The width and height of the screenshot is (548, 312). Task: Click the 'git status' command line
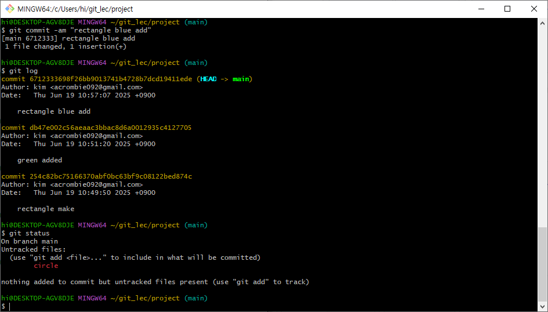pyautogui.click(x=25, y=233)
